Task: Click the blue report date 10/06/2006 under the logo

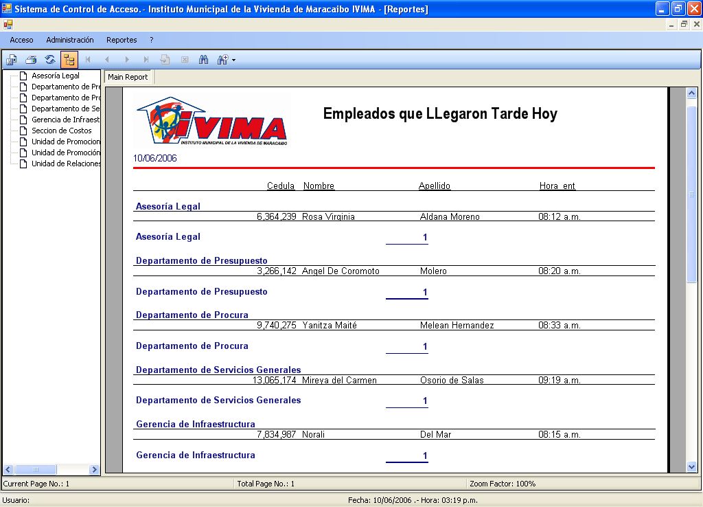Action: point(155,158)
